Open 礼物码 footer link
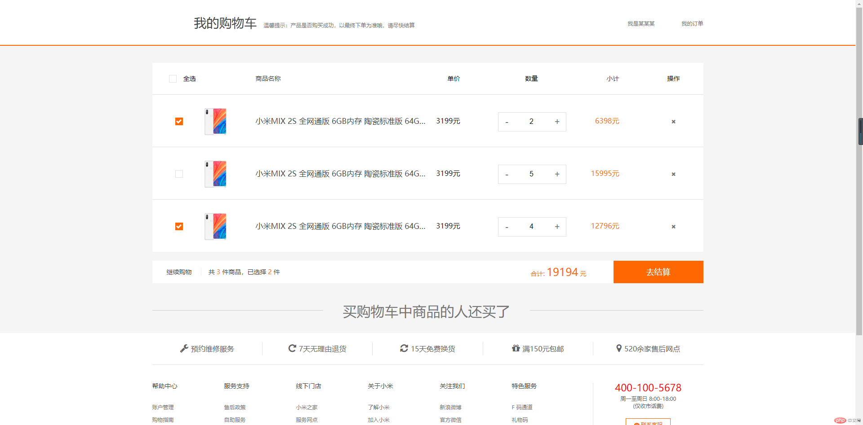The height and width of the screenshot is (425, 863). coord(520,420)
